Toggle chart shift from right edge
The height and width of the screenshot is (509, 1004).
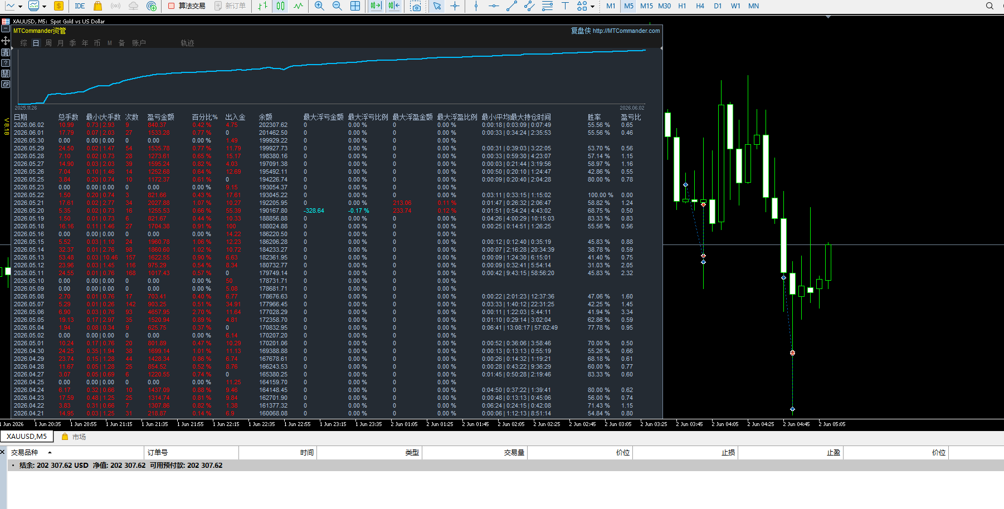pyautogui.click(x=394, y=6)
